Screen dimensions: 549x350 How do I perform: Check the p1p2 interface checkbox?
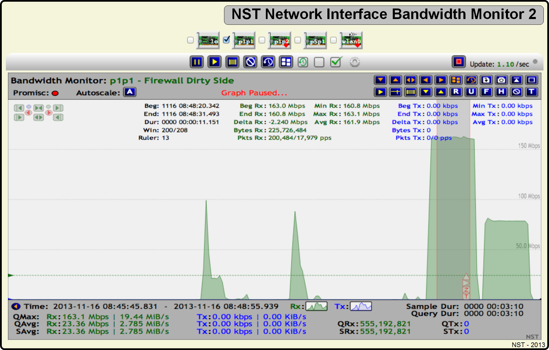[262, 40]
